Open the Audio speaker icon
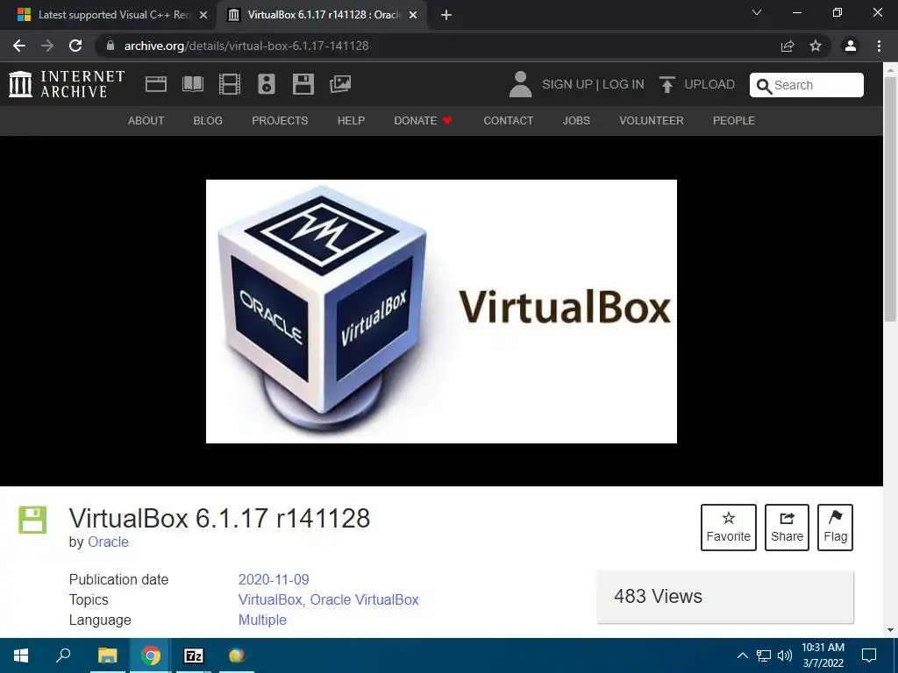Image resolution: width=898 pixels, height=673 pixels. pyautogui.click(x=267, y=84)
